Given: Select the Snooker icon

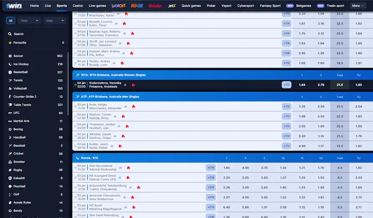Looking at the screenshot, I should click(10, 162).
